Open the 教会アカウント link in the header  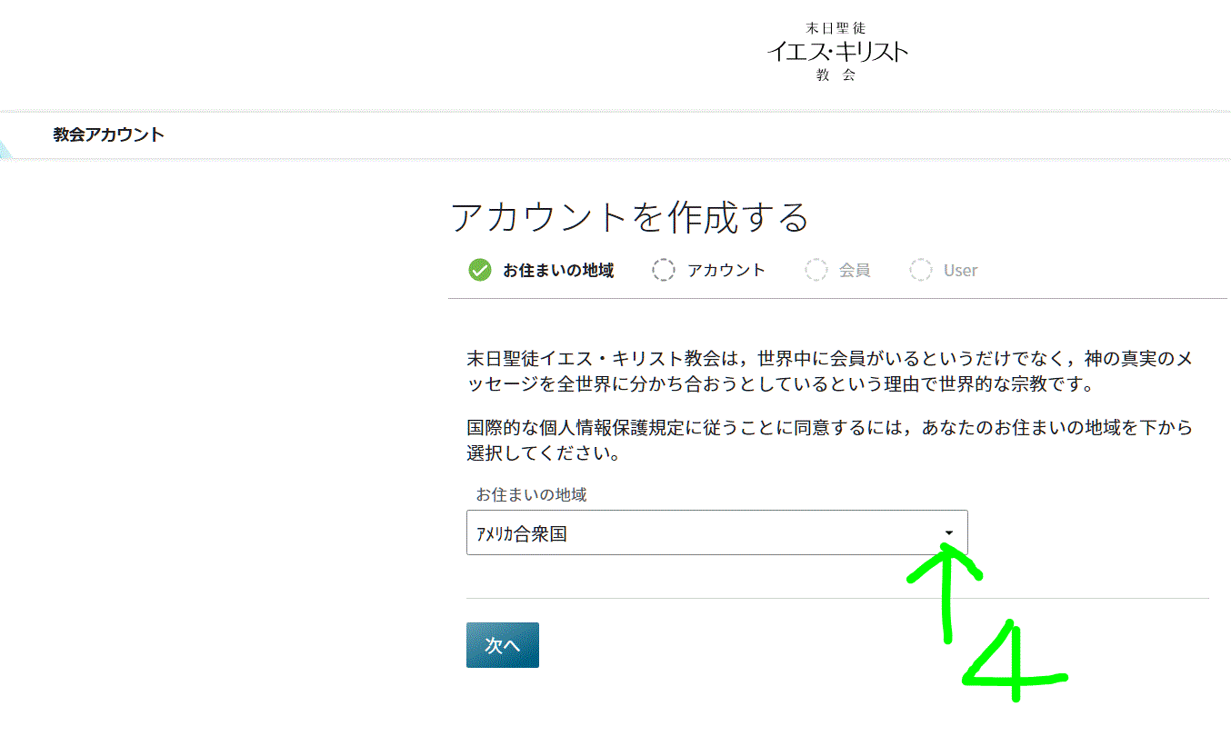click(x=108, y=134)
